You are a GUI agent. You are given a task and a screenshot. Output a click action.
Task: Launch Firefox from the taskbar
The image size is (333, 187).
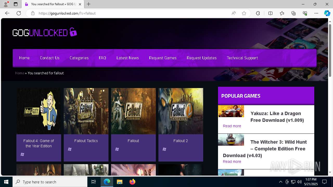(132, 182)
